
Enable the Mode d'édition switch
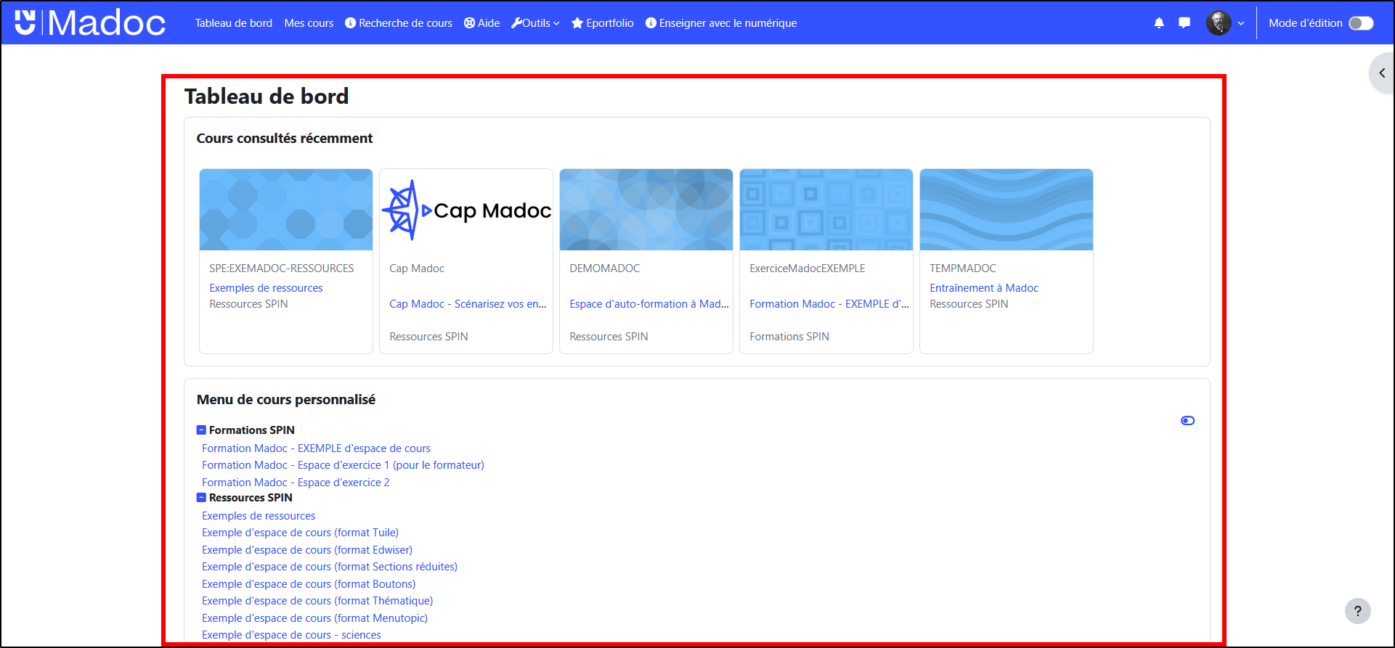tap(1361, 23)
